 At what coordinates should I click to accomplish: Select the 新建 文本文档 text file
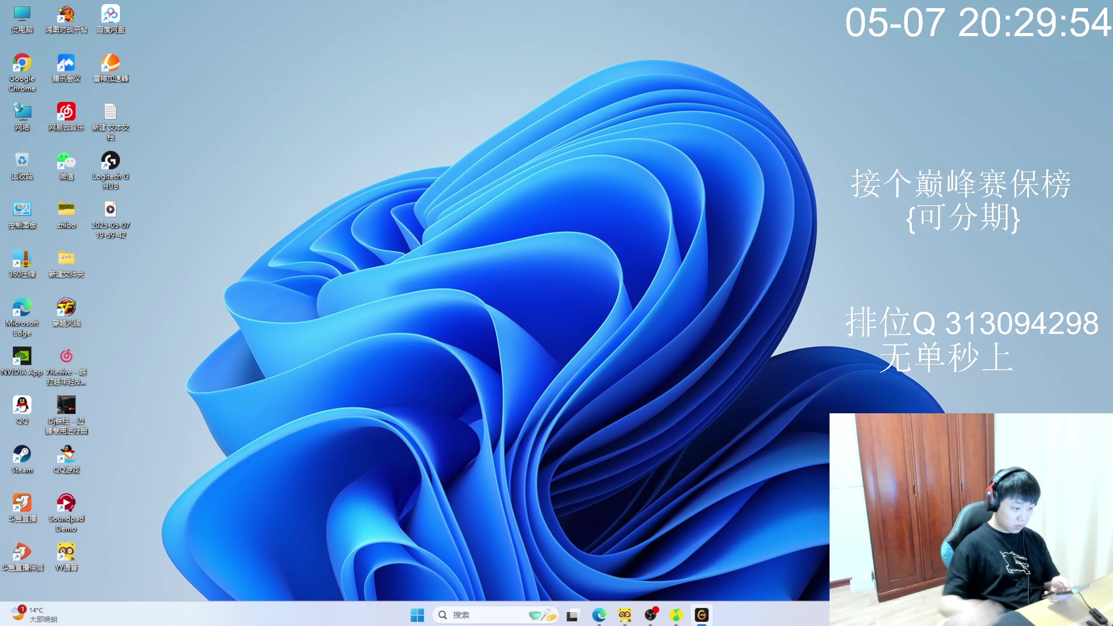(x=111, y=122)
